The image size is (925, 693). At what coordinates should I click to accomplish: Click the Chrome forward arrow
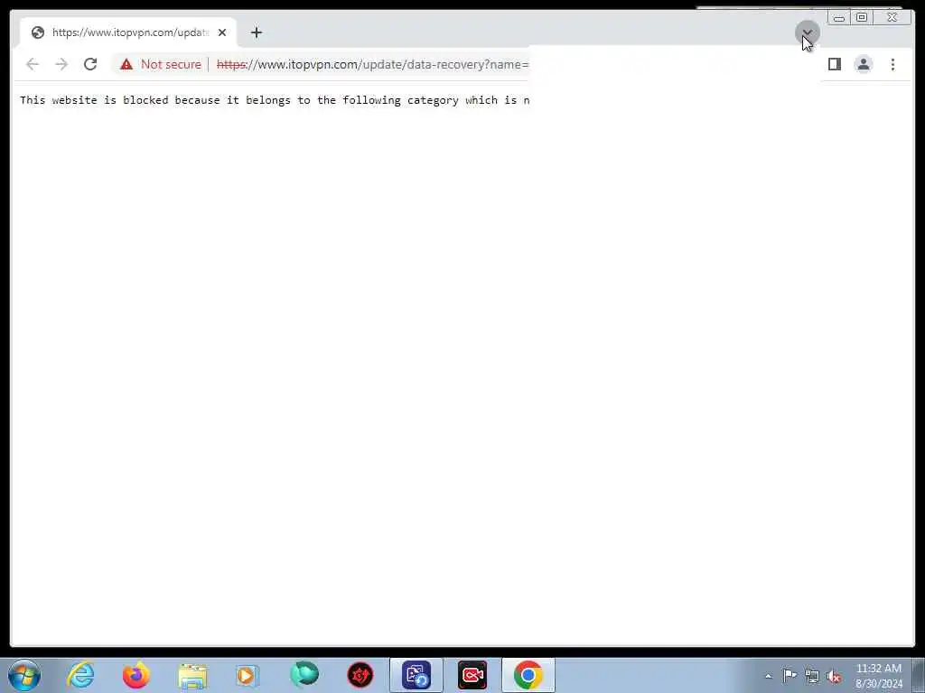[x=61, y=64]
